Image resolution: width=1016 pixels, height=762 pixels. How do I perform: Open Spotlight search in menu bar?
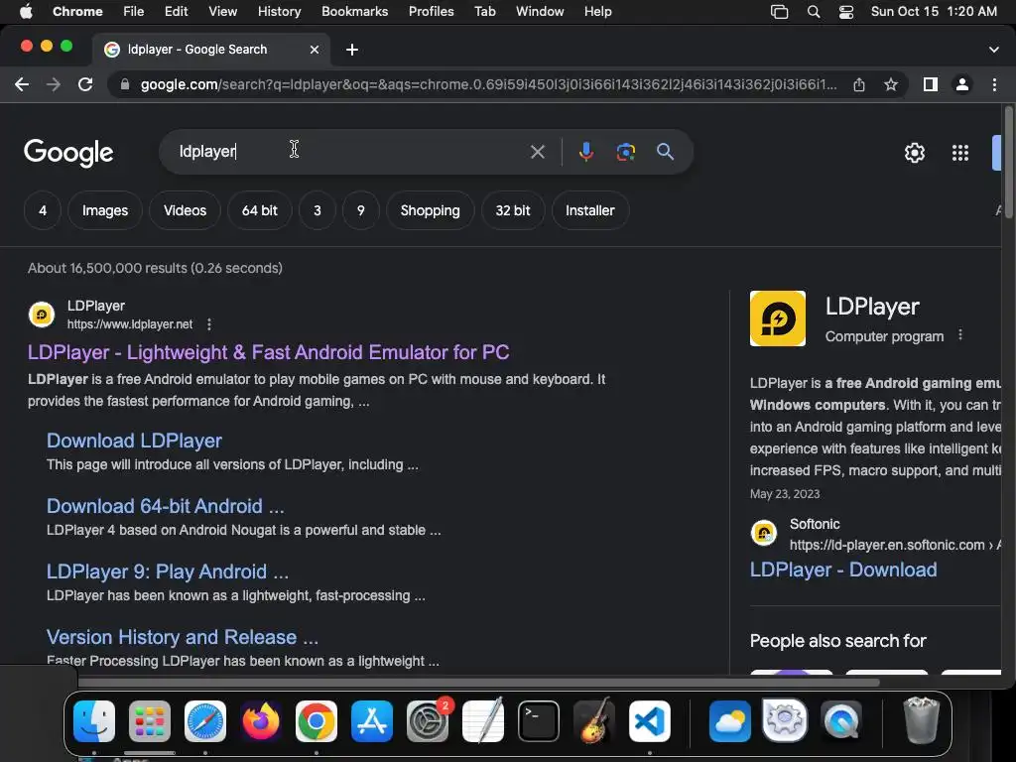click(x=814, y=12)
